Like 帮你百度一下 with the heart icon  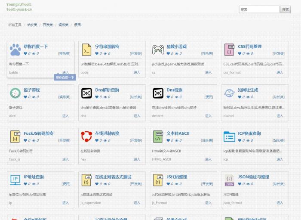[x=25, y=54]
